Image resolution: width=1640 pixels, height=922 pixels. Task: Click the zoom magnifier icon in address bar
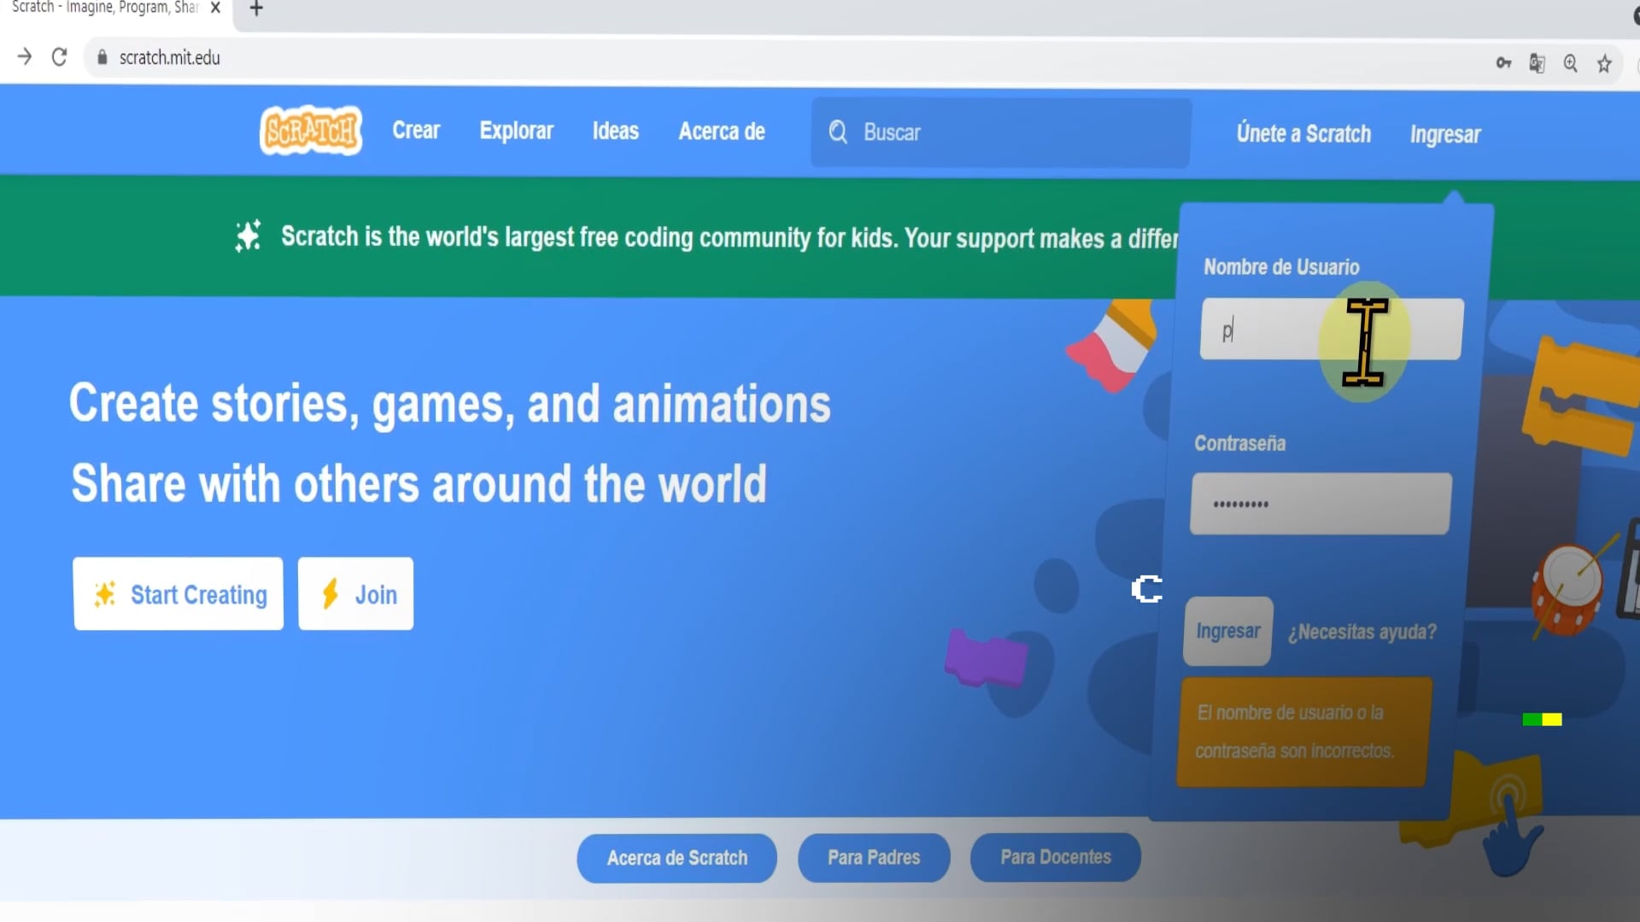click(1571, 62)
